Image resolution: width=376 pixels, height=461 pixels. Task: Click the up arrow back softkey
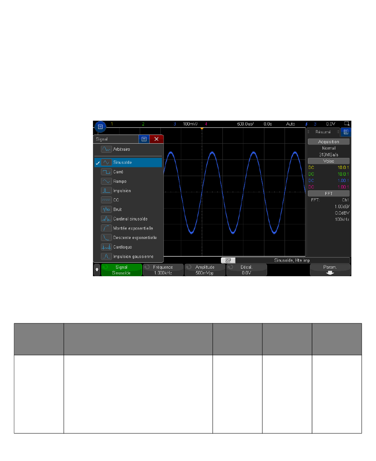(x=97, y=269)
